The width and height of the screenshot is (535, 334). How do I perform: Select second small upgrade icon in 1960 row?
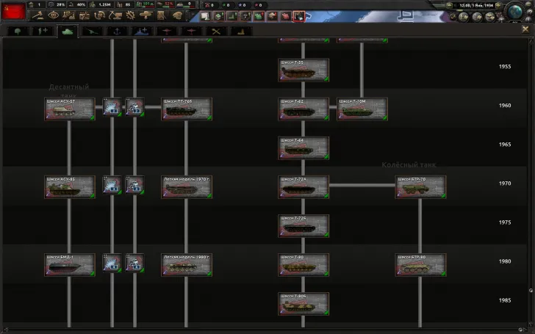[x=134, y=107]
